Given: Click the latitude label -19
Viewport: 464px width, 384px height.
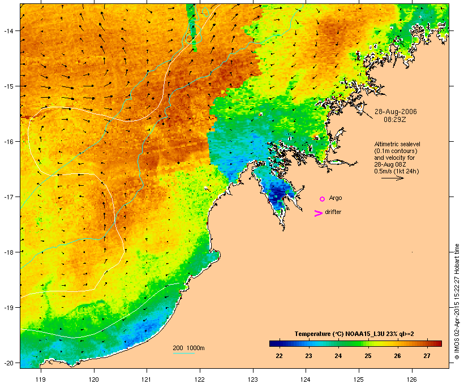Looking at the screenshot, I should (8, 308).
